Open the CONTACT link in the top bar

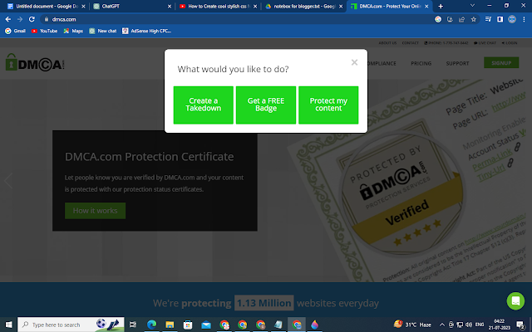410,43
